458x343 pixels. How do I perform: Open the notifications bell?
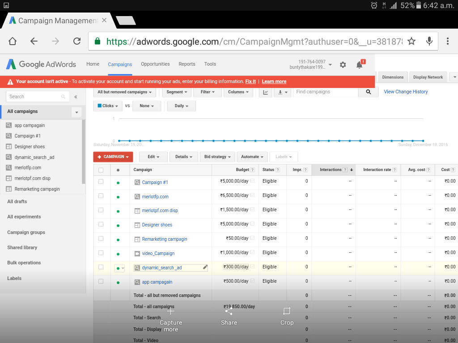point(359,65)
